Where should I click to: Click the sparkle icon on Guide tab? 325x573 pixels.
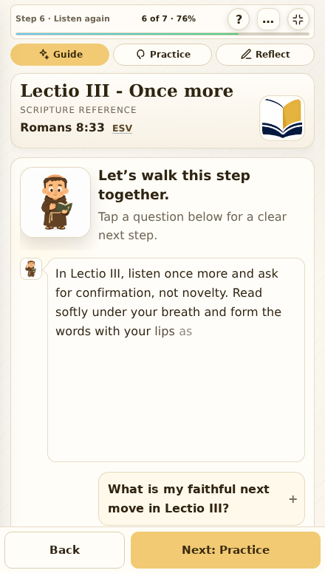44,55
